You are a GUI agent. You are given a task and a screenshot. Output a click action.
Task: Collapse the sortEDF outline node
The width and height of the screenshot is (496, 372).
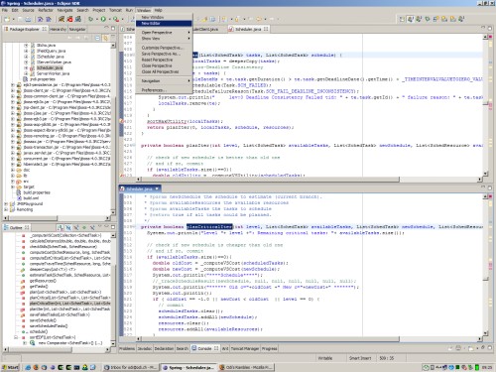[16, 337]
